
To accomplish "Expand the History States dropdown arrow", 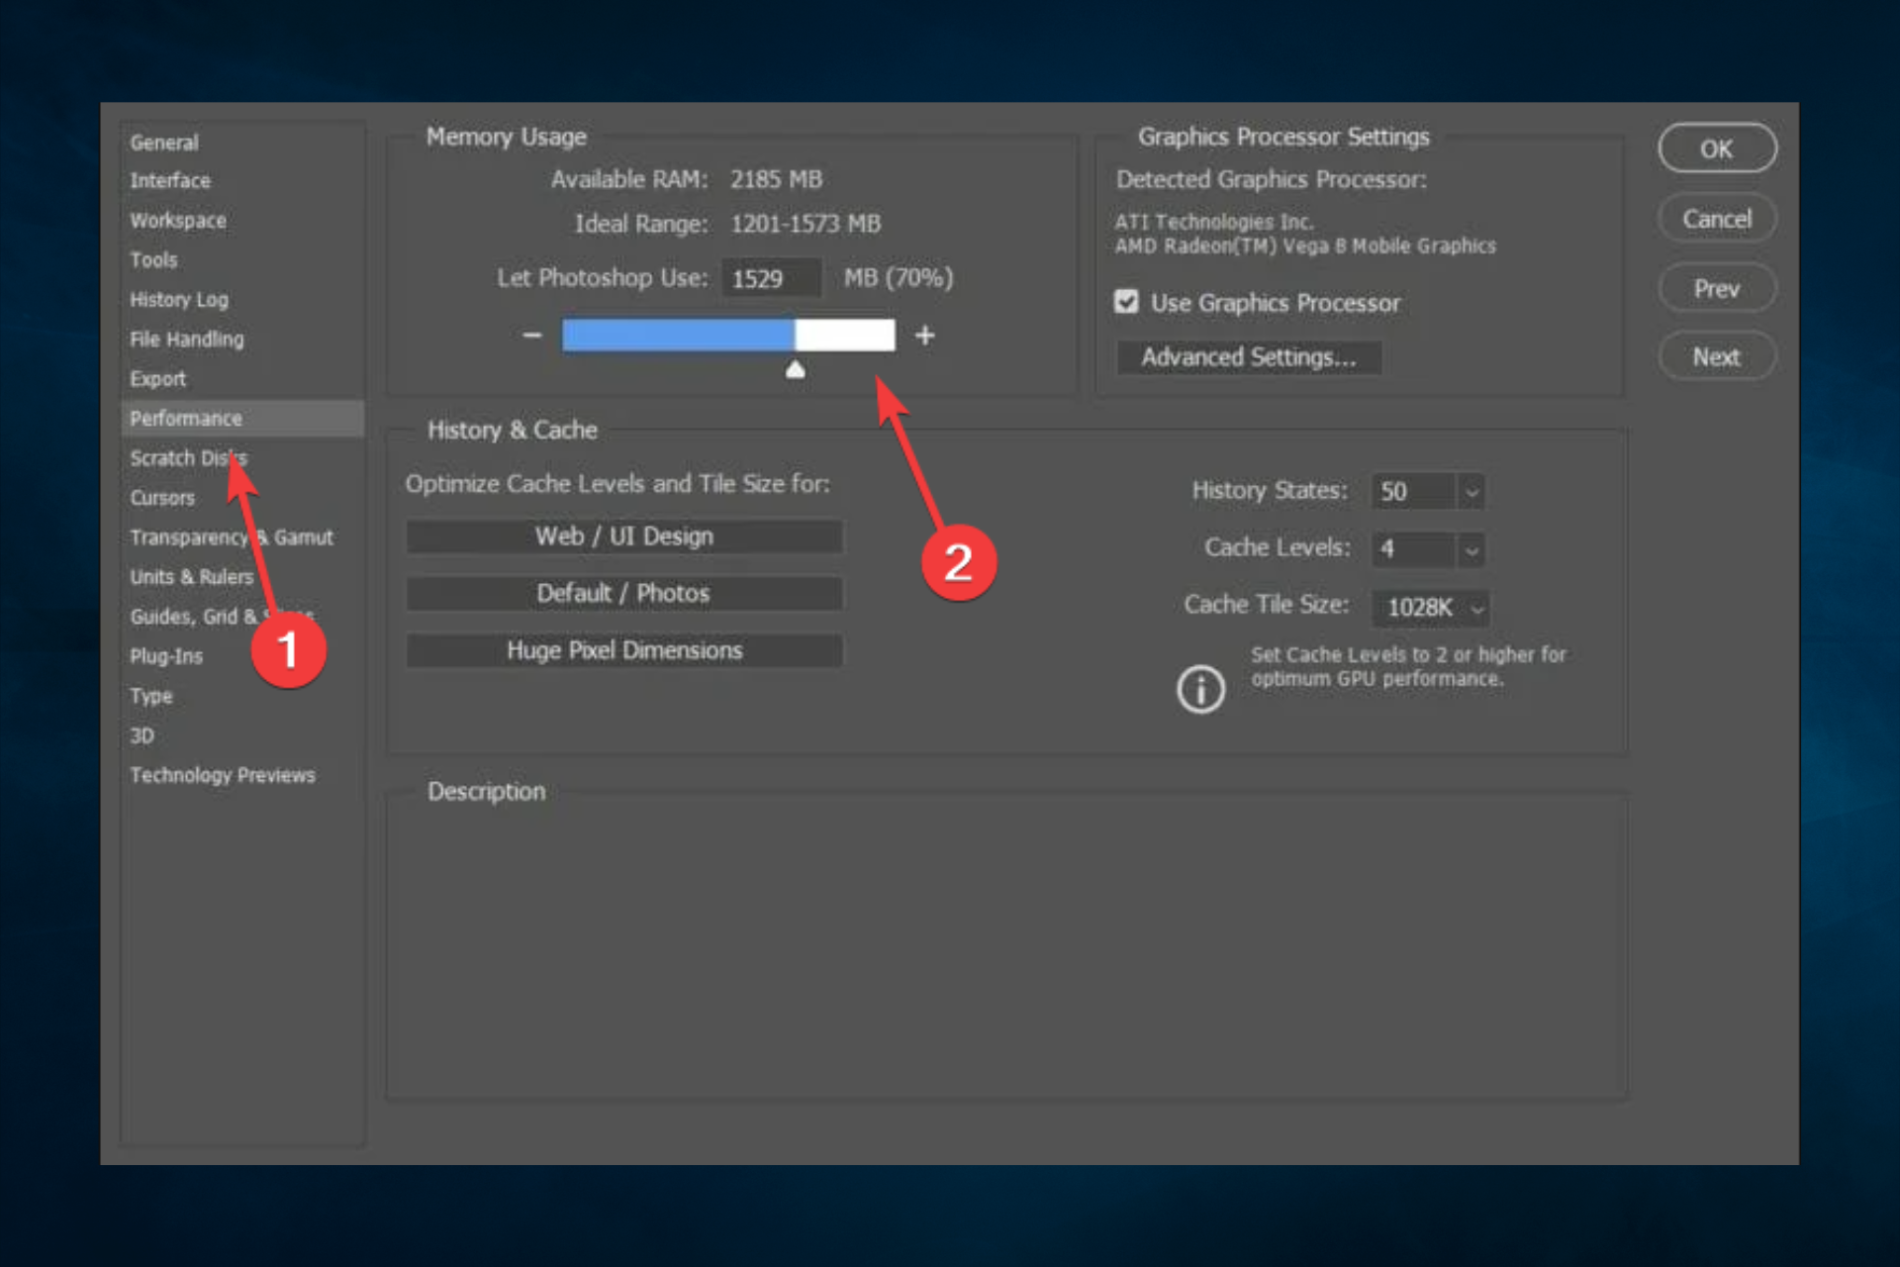I will click(x=1472, y=491).
